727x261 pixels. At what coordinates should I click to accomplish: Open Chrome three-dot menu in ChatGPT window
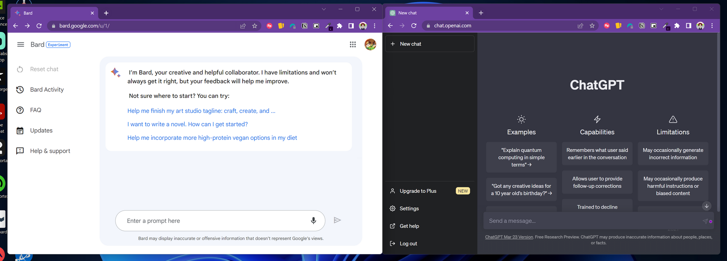click(712, 26)
